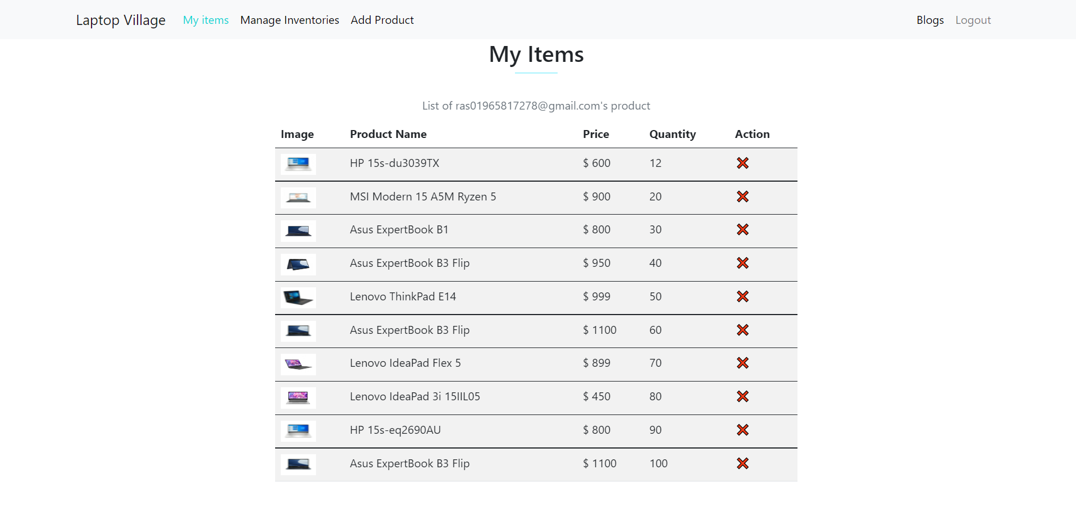Viewport: 1076px width, 511px height.
Task: Click the quantity value '100'
Action: (658, 463)
